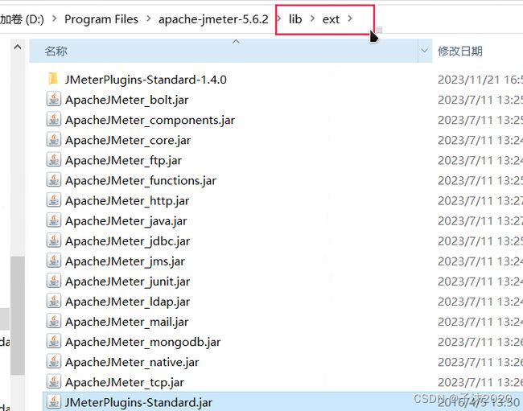
Task: Select the JMeterPlugins-Standard-1.4.0 folder name
Action: tap(146, 80)
